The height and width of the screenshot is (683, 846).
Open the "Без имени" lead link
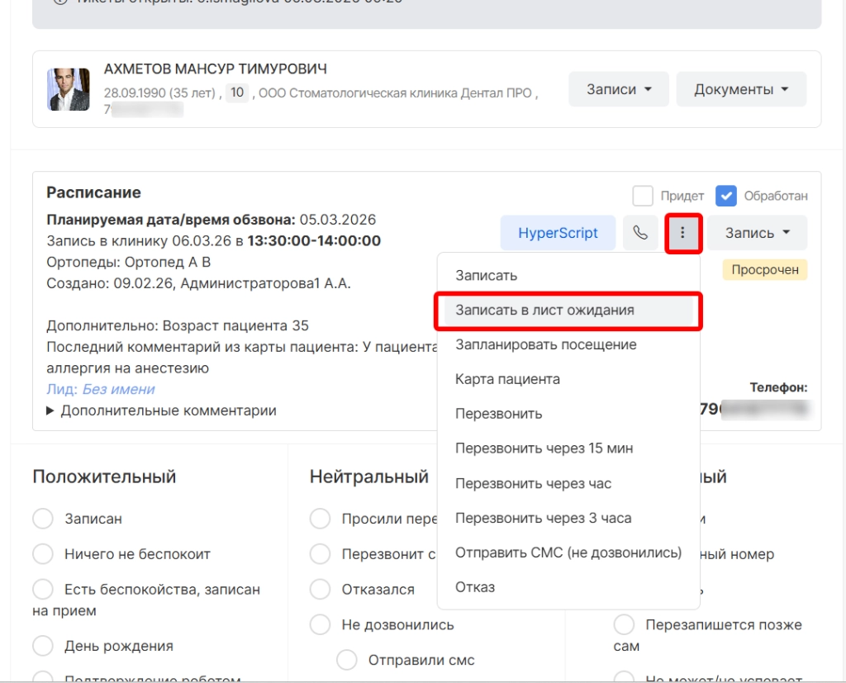[118, 389]
